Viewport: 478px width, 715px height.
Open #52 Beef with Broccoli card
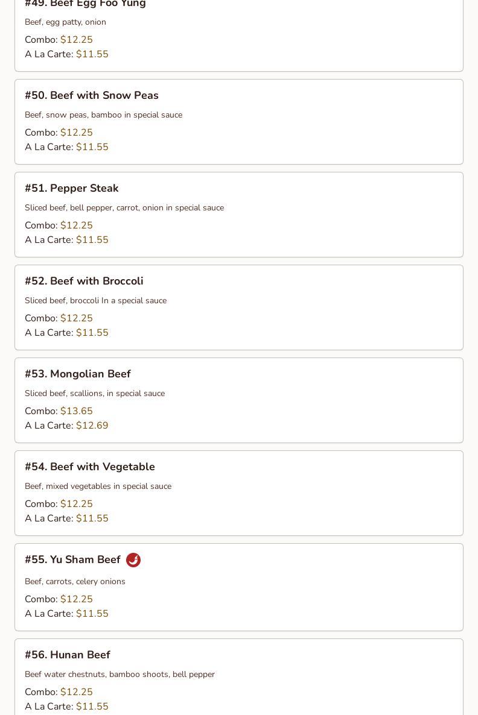(x=239, y=307)
